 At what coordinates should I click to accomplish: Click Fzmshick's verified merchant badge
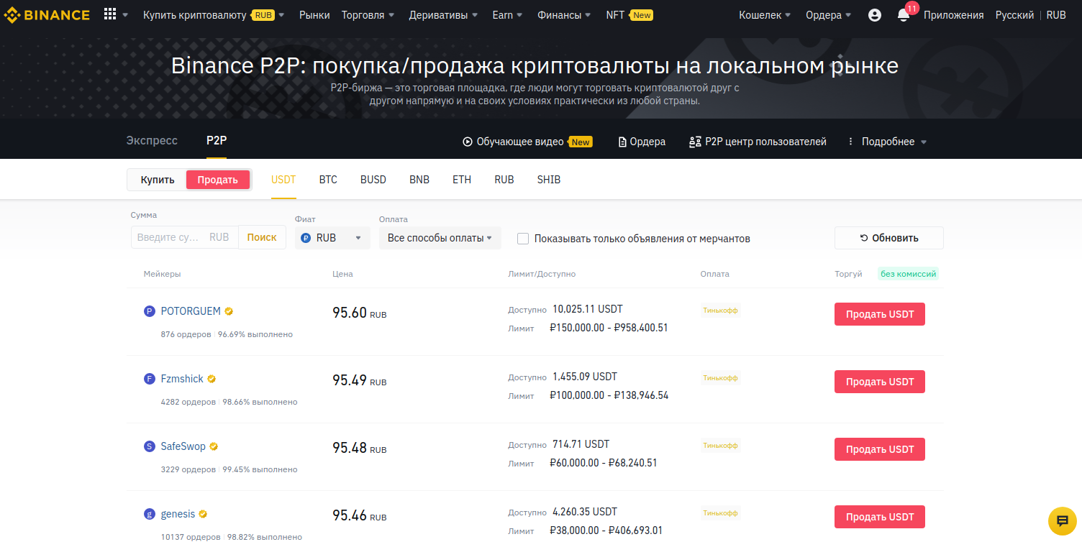tap(212, 379)
